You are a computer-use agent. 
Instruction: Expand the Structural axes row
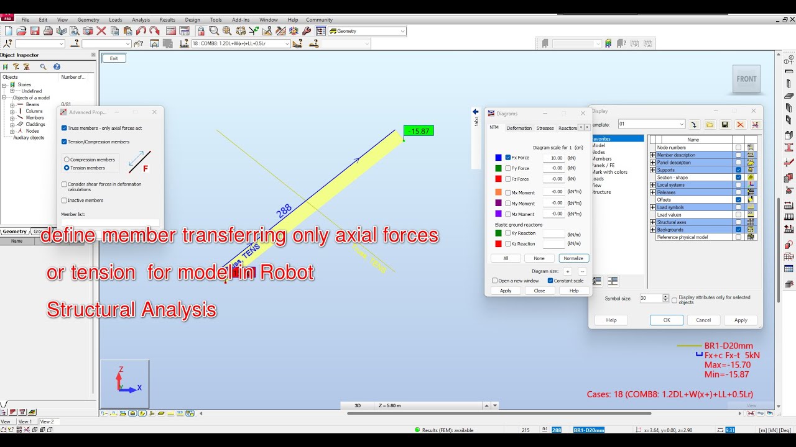click(x=652, y=222)
